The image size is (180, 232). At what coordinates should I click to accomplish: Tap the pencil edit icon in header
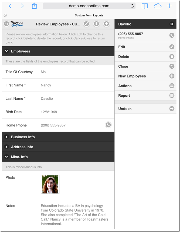coord(86,24)
